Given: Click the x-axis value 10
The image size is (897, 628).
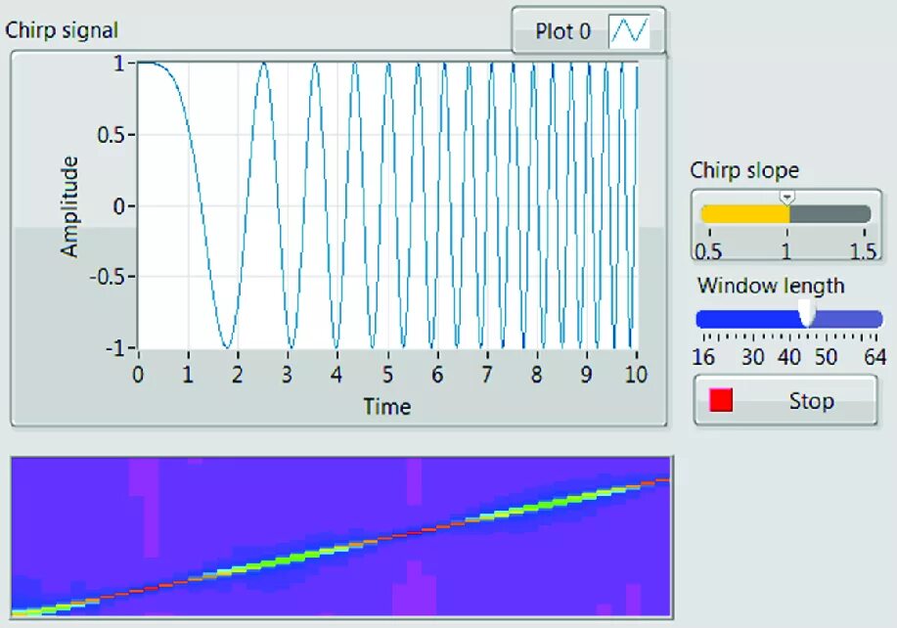Looking at the screenshot, I should [636, 375].
